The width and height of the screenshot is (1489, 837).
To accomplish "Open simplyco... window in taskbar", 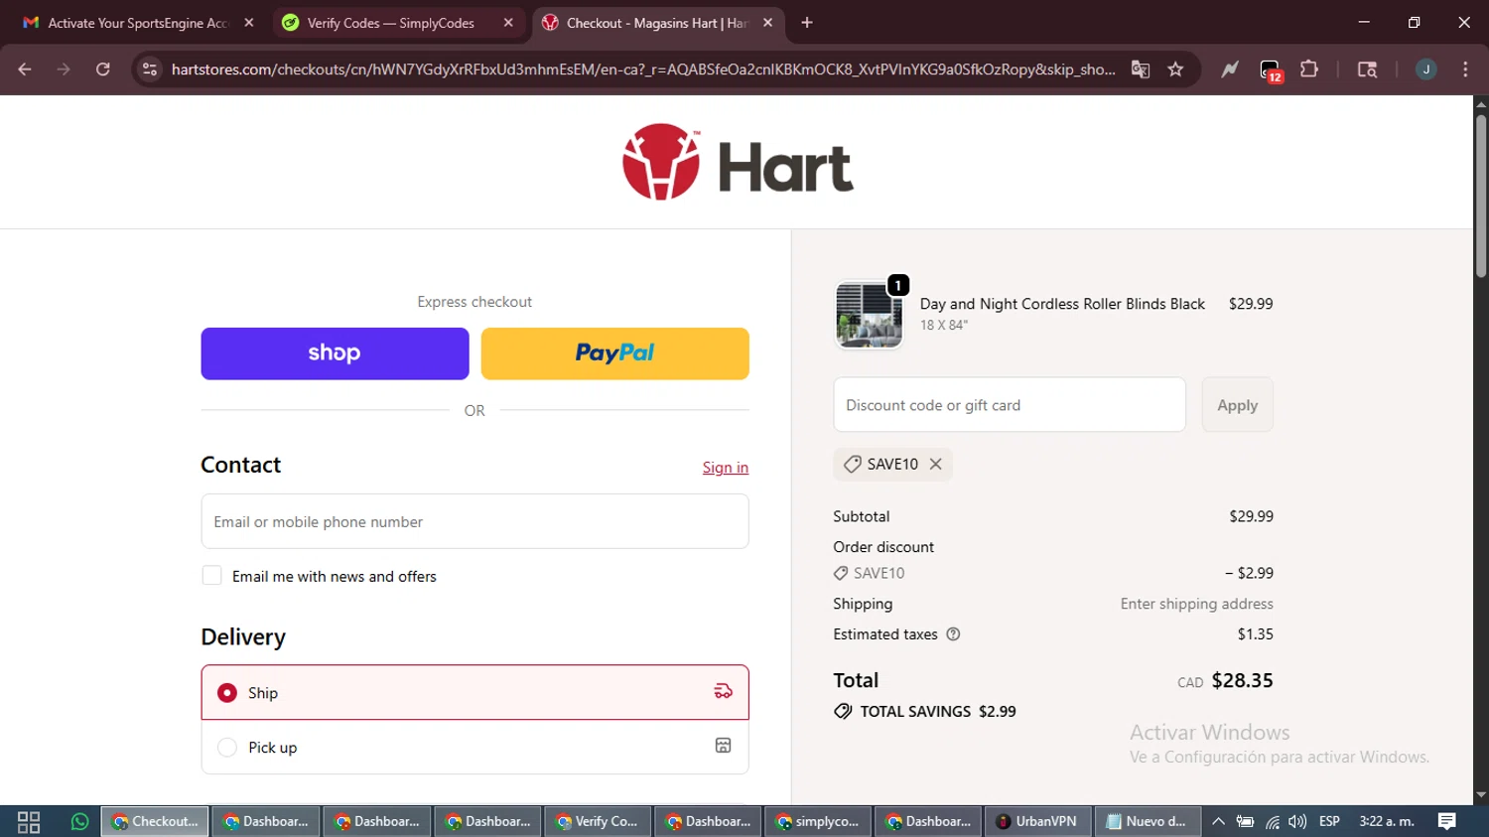I will 818,821.
